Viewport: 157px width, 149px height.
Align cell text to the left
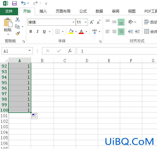point(108,32)
